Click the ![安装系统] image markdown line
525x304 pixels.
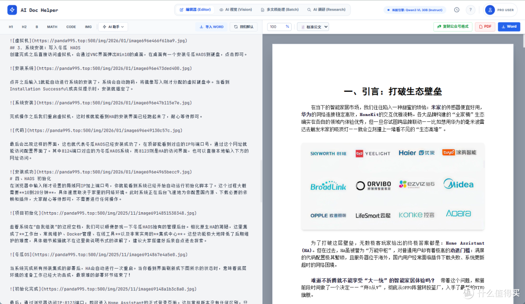point(101,68)
